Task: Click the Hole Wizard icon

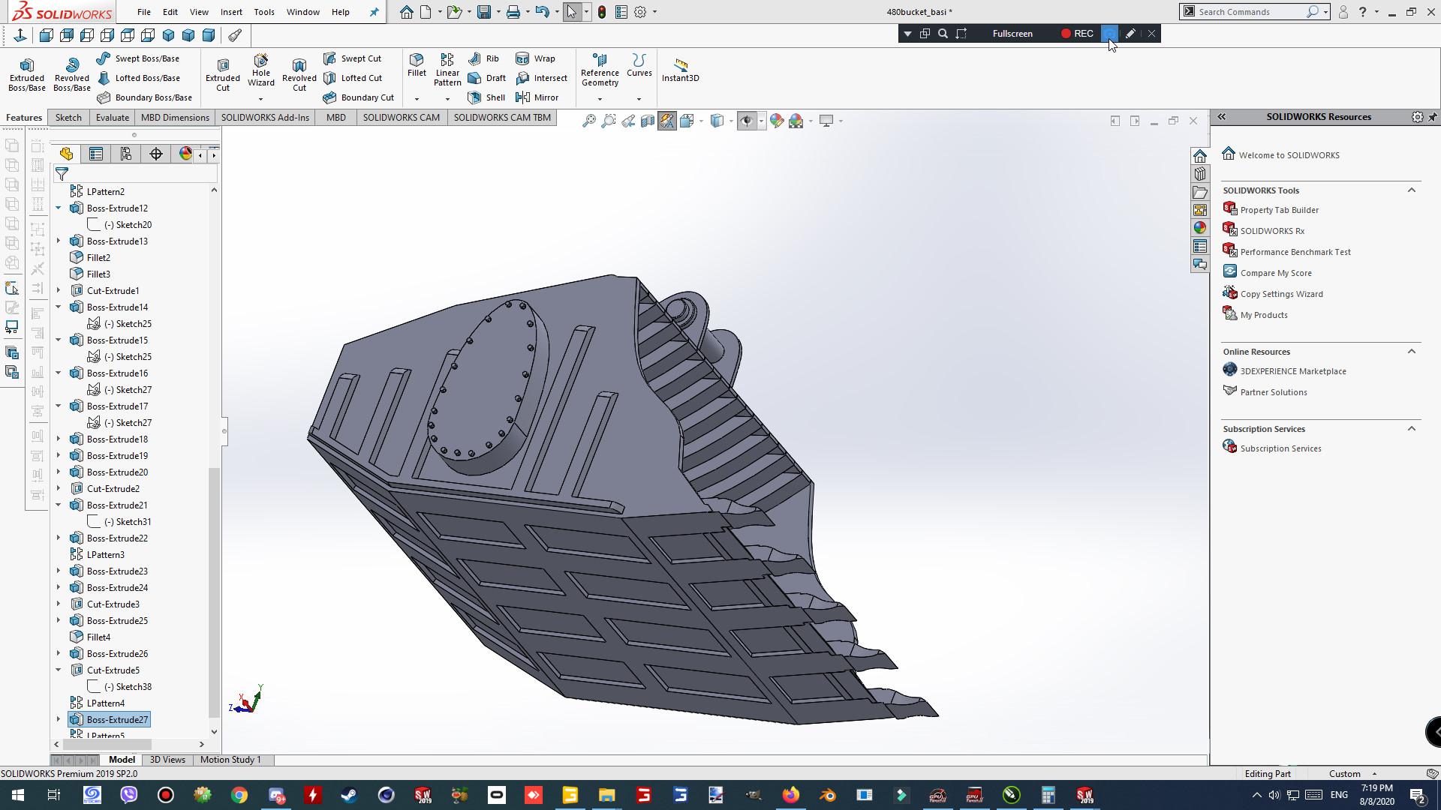Action: click(x=260, y=60)
